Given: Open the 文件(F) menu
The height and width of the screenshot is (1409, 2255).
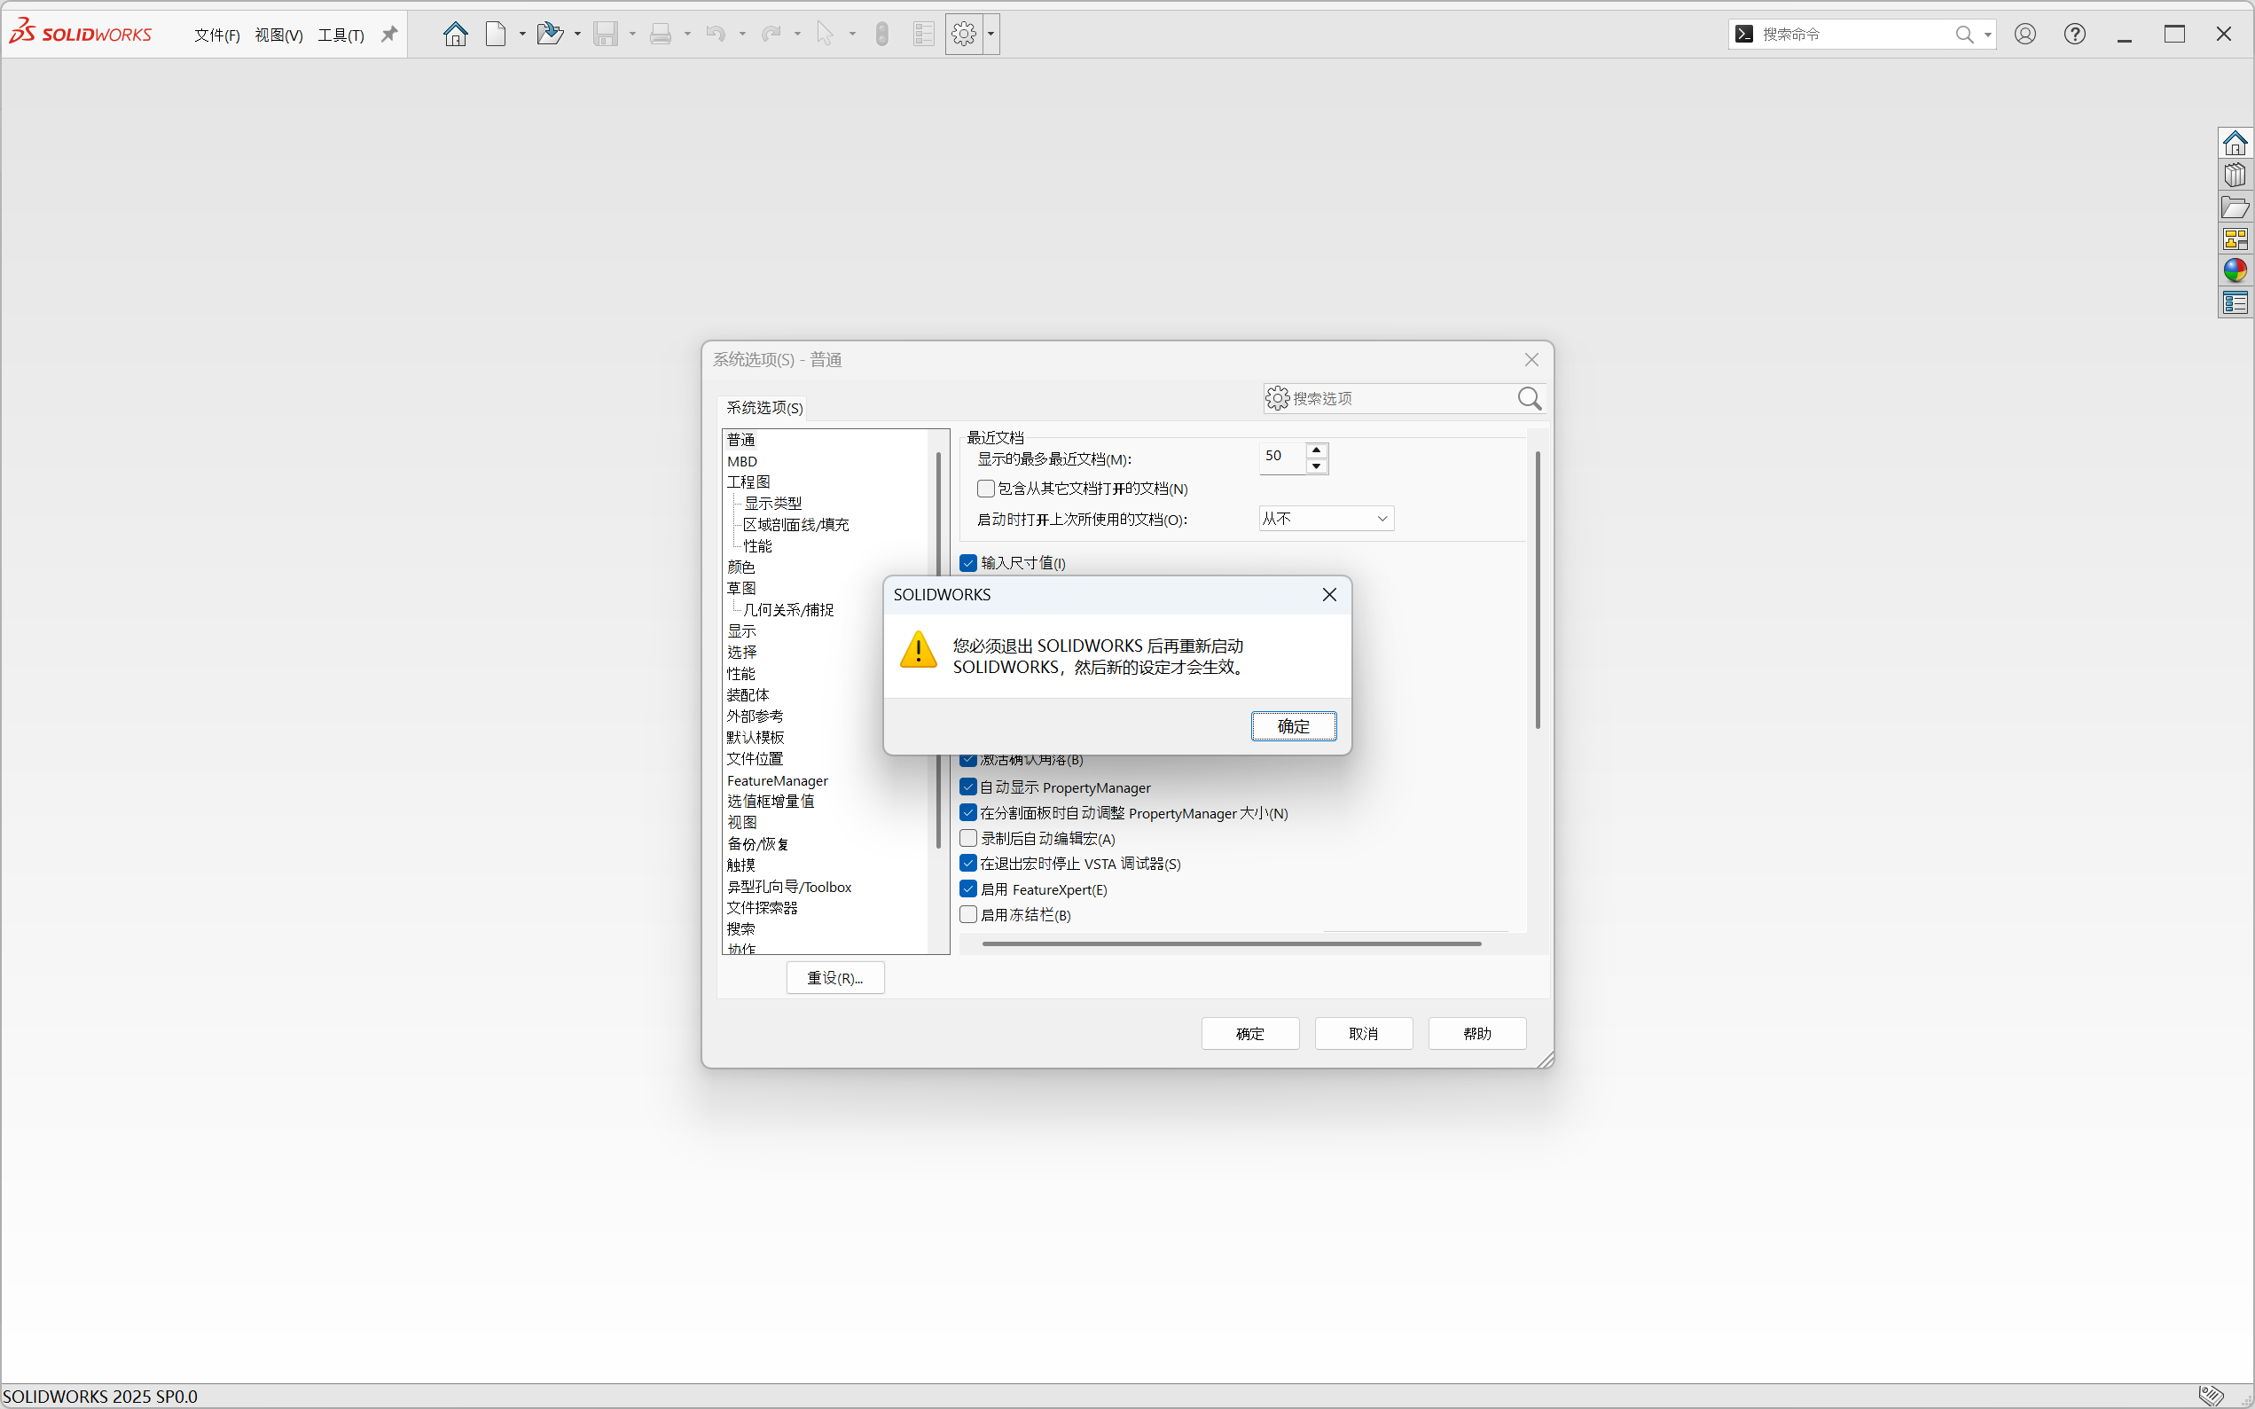Looking at the screenshot, I should pos(216,35).
